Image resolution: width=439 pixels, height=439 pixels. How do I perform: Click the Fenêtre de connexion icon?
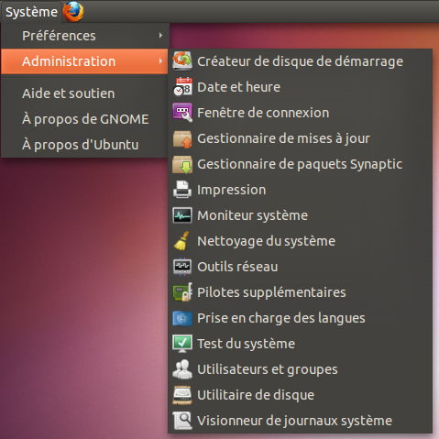pyautogui.click(x=182, y=113)
